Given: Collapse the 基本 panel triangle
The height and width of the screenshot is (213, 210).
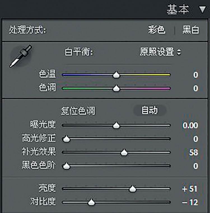Looking at the screenshot, I should pyautogui.click(x=202, y=10).
